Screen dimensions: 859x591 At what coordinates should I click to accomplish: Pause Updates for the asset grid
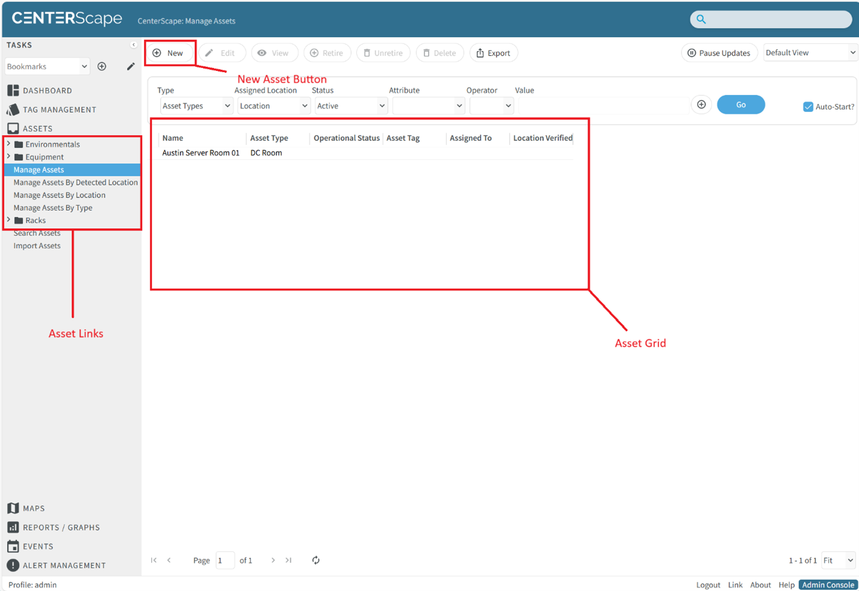[719, 53]
